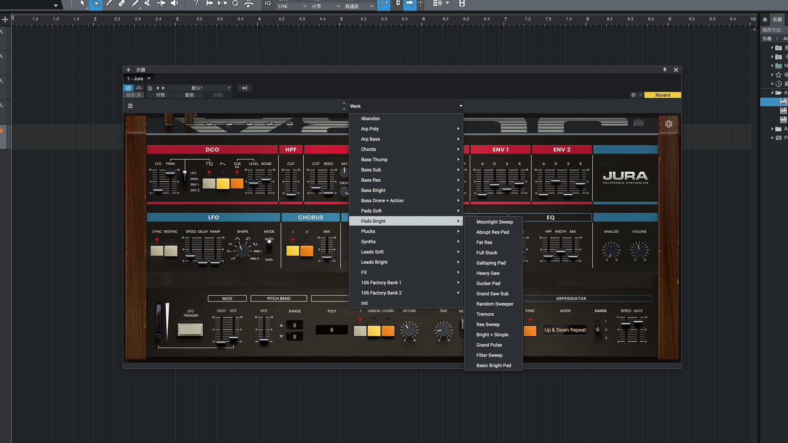This screenshot has height=443, width=788.
Task: Click the Xboard button
Action: click(662, 95)
